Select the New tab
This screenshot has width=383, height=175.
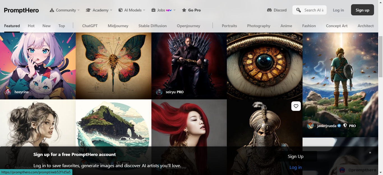click(x=47, y=26)
